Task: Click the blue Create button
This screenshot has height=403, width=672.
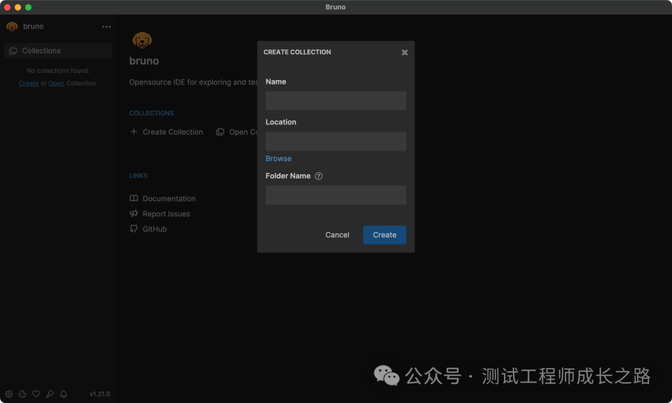Action: tap(385, 234)
